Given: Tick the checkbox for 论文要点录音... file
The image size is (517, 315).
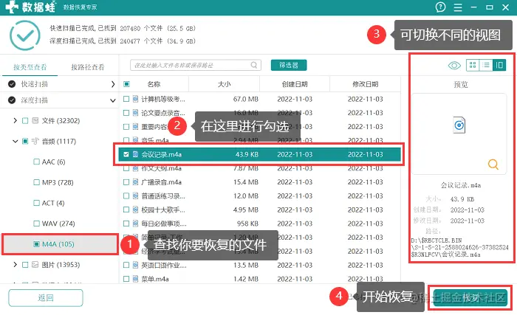Looking at the screenshot, I should pyautogui.click(x=126, y=113).
